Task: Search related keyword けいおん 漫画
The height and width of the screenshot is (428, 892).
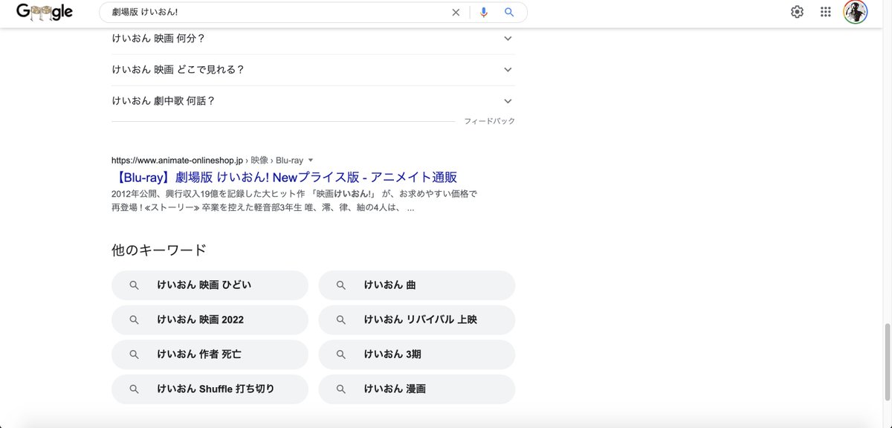Action: coord(417,389)
